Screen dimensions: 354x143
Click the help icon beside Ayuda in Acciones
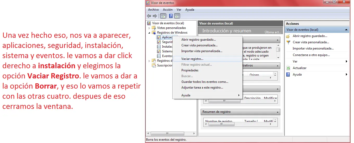point(288,74)
